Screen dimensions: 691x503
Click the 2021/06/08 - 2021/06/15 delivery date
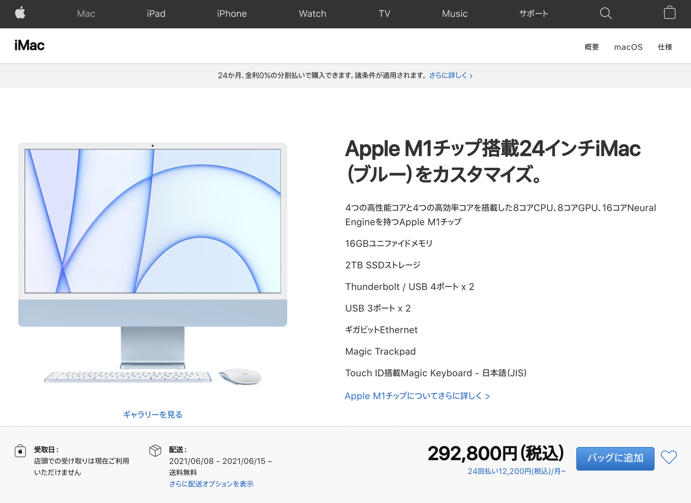[x=221, y=461]
